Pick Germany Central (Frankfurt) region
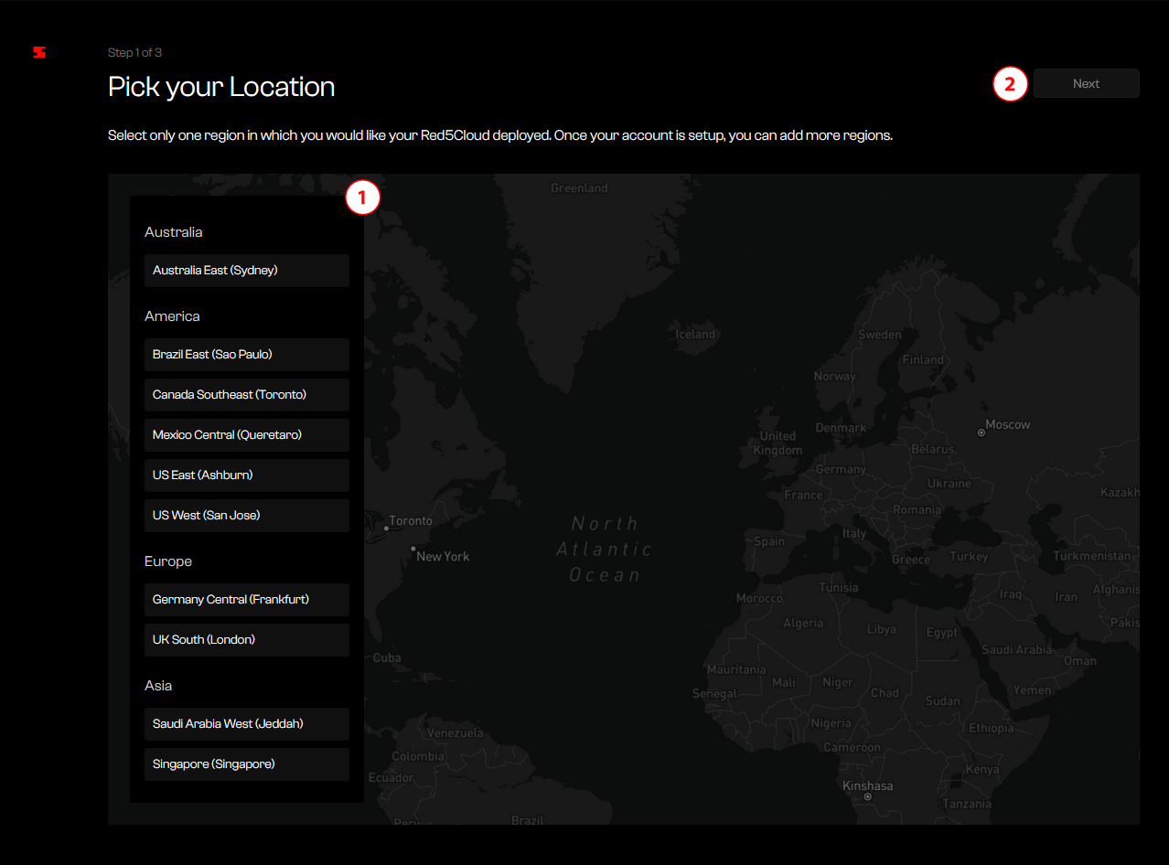1169x865 pixels. click(247, 600)
